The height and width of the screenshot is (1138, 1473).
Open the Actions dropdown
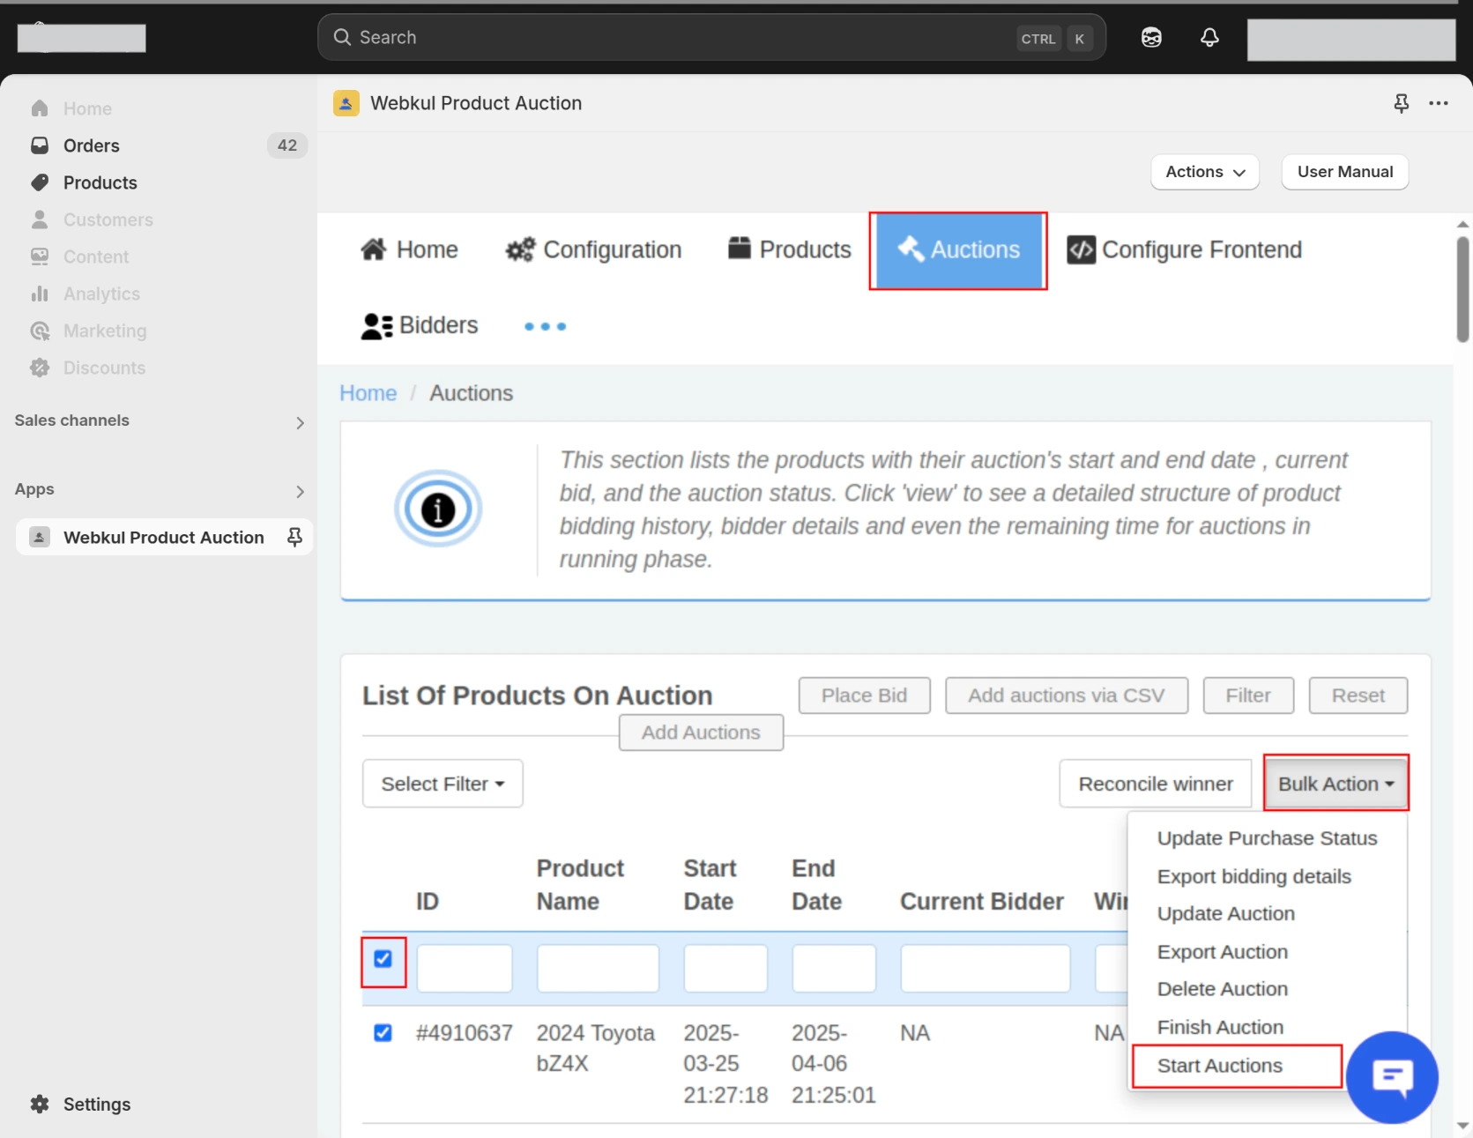1204,172
